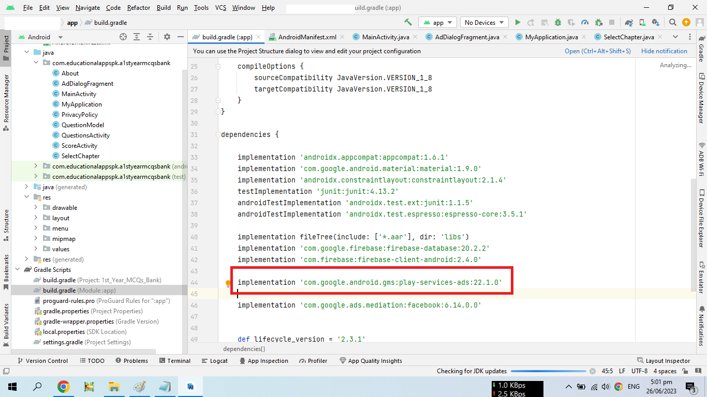Viewport: 707px width, 397px height.
Task: Open Windows Start menu
Action: [12, 386]
